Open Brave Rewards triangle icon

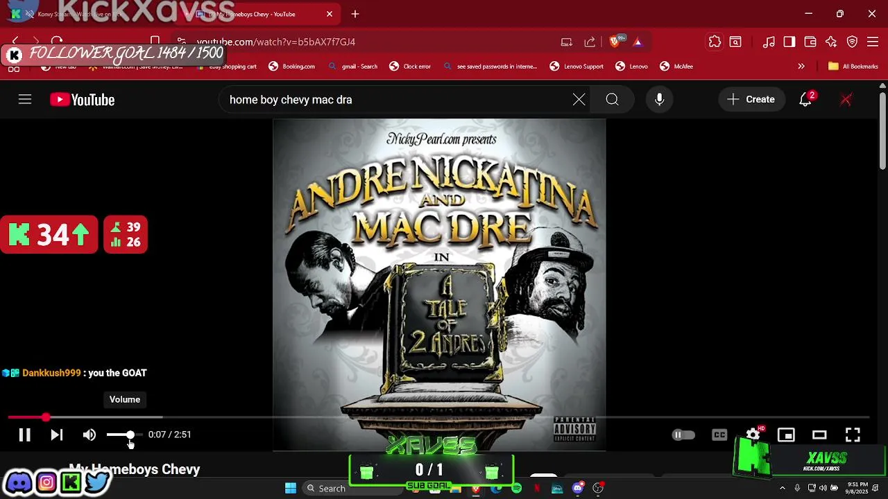click(x=638, y=42)
